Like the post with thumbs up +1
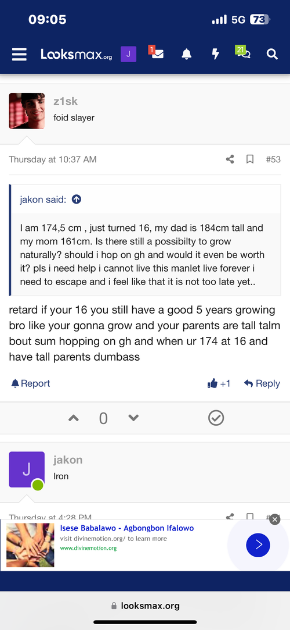 coord(219,383)
